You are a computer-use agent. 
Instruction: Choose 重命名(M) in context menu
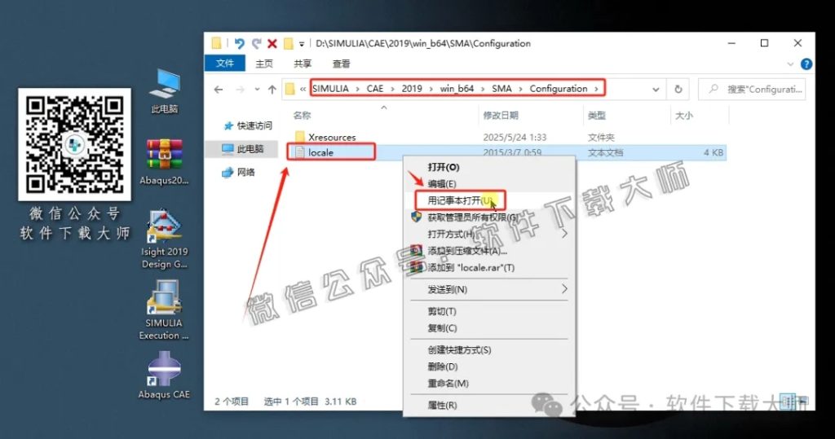tap(489, 383)
